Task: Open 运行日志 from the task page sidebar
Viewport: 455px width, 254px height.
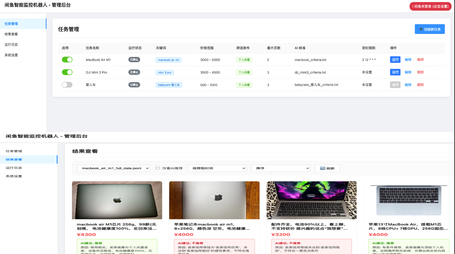Action: coord(23,45)
